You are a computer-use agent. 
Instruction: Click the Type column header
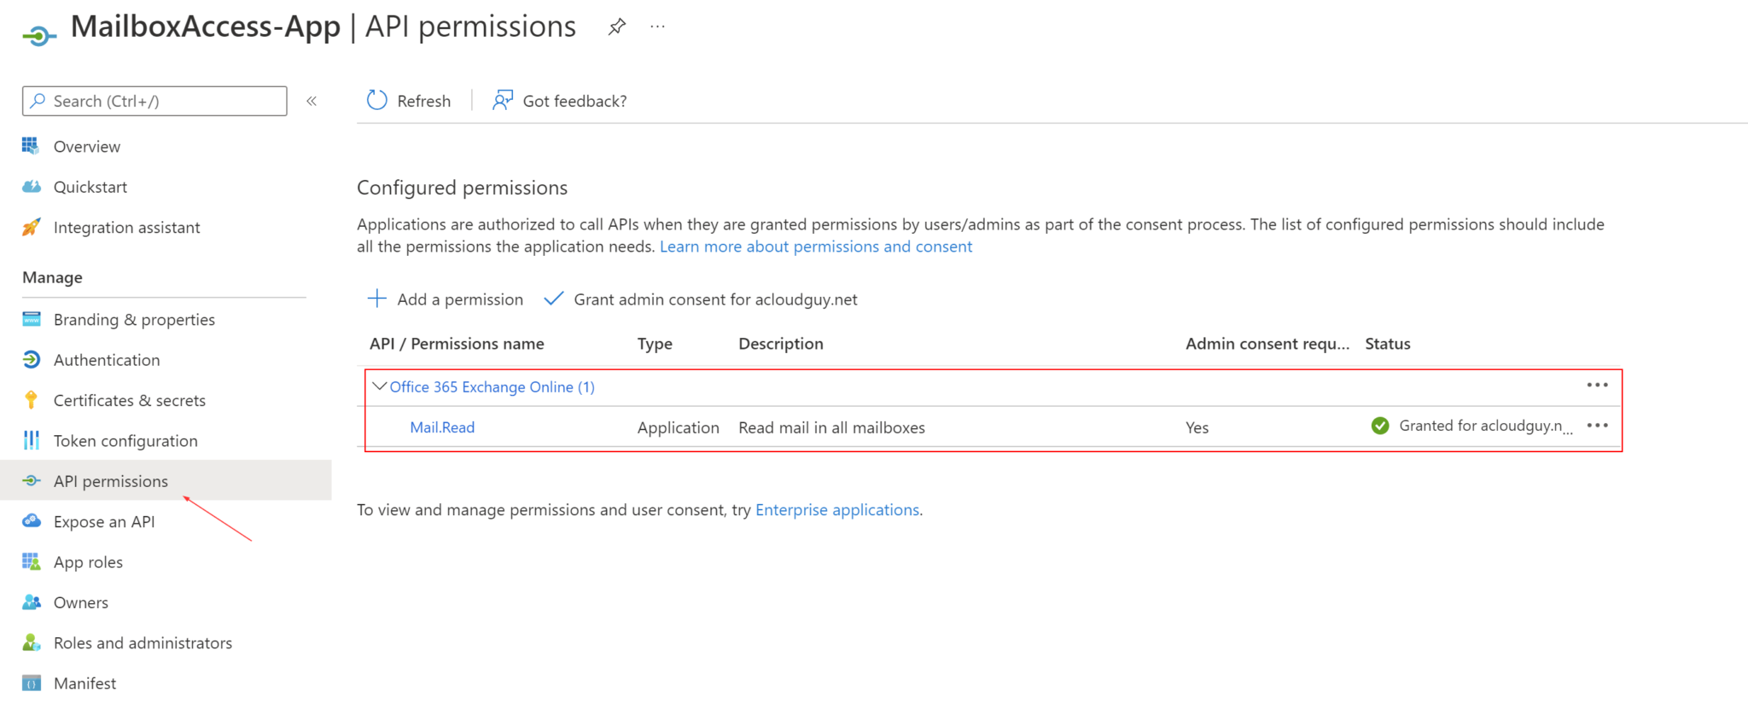tap(655, 343)
